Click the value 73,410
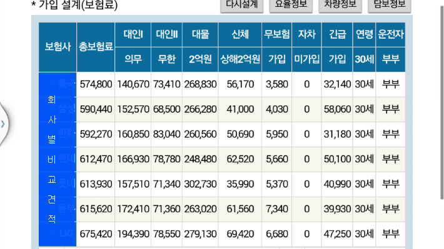Viewport: 444px width, 249px height. coord(167,84)
